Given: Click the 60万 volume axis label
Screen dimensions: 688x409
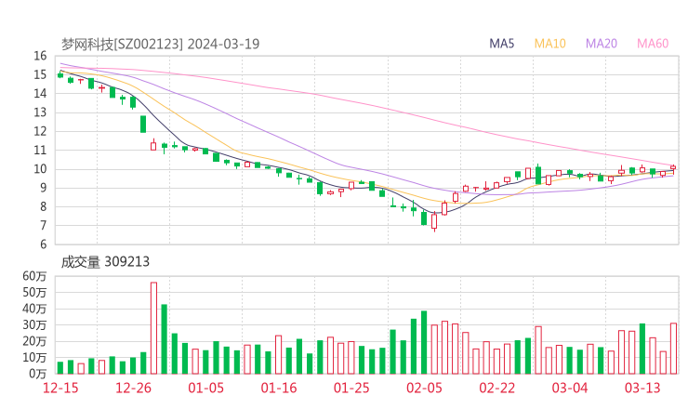Looking at the screenshot, I should pyautogui.click(x=35, y=276).
